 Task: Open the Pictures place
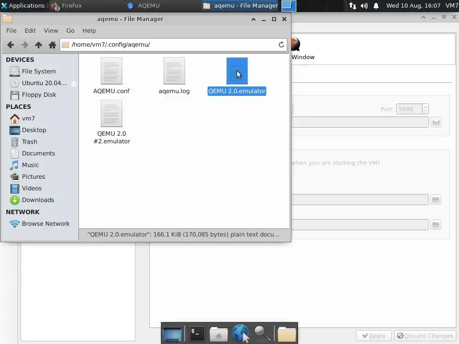pyautogui.click(x=33, y=177)
